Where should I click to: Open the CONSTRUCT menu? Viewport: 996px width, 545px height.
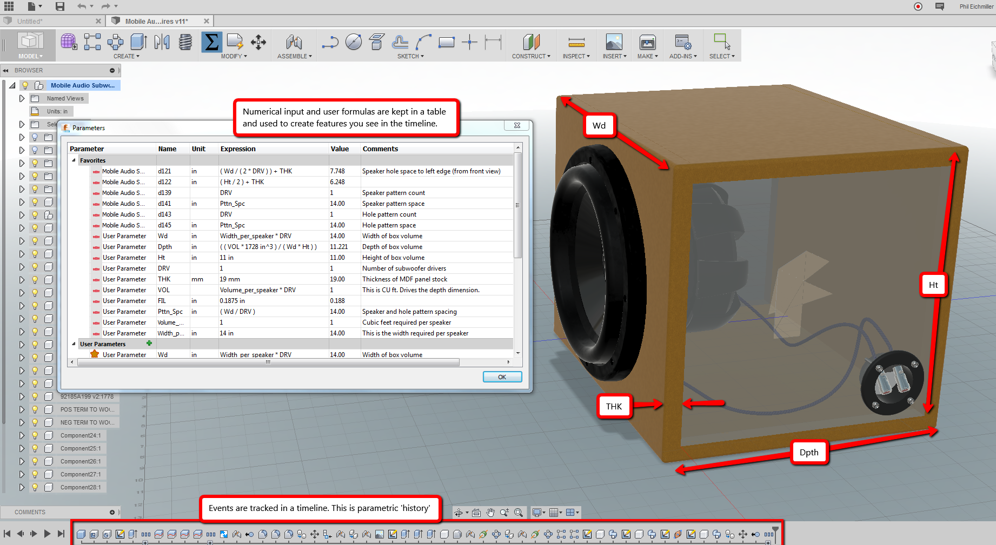tap(532, 56)
